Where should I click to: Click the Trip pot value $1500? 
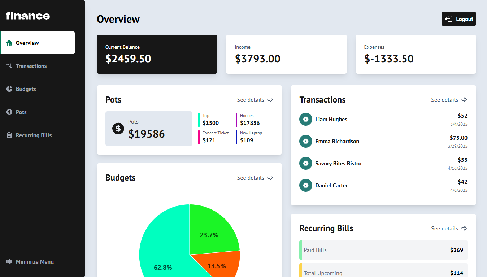210,123
